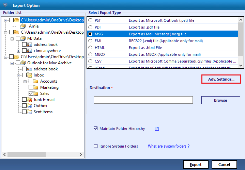The width and height of the screenshot is (245, 170).
Task: Check the Inbox folder checkbox
Action: point(24,75)
